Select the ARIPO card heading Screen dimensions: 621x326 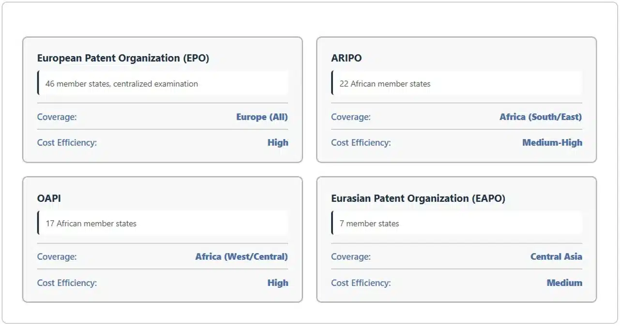[x=345, y=58]
